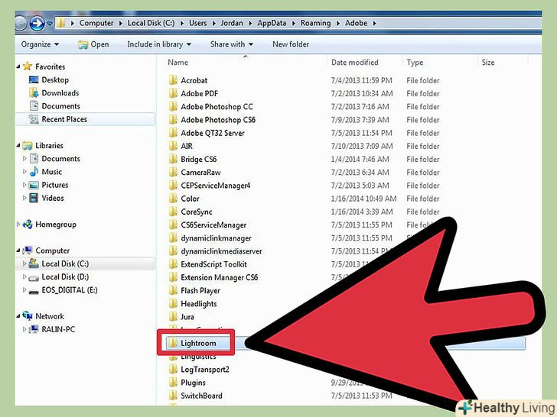Viewport: 557px width, 417px height.
Task: Click the Music library icon
Action: (x=34, y=172)
